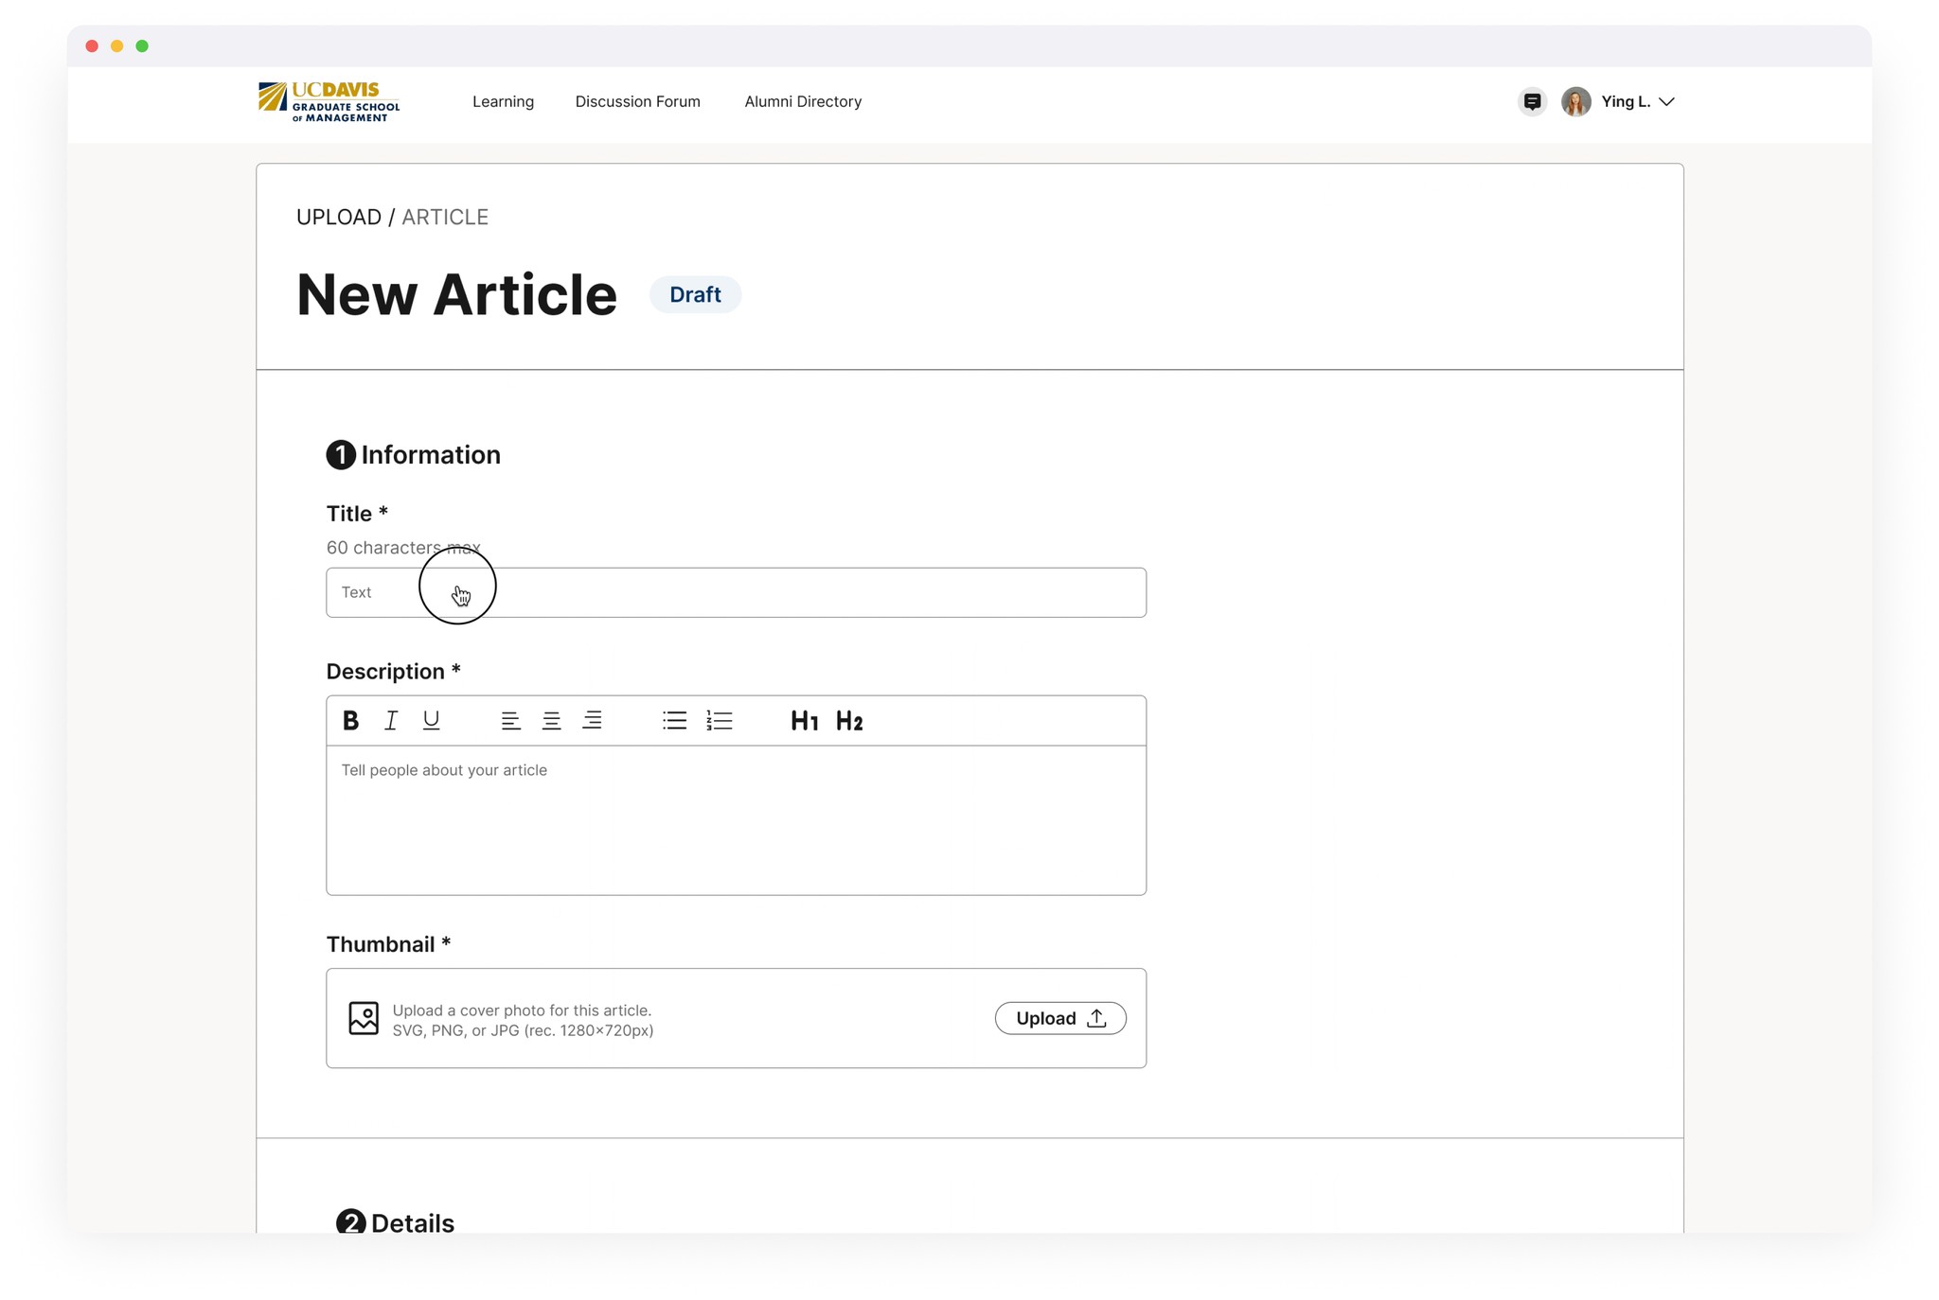Center align the description text

click(x=551, y=721)
